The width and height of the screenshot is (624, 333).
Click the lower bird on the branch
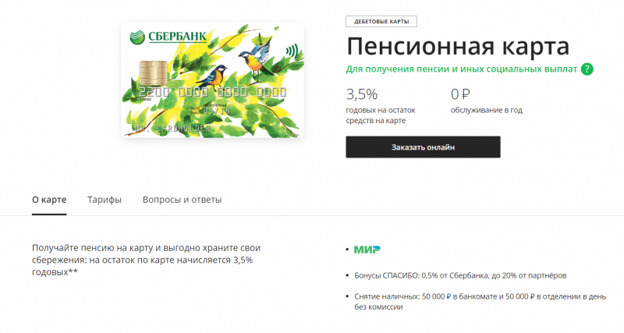[x=212, y=76]
